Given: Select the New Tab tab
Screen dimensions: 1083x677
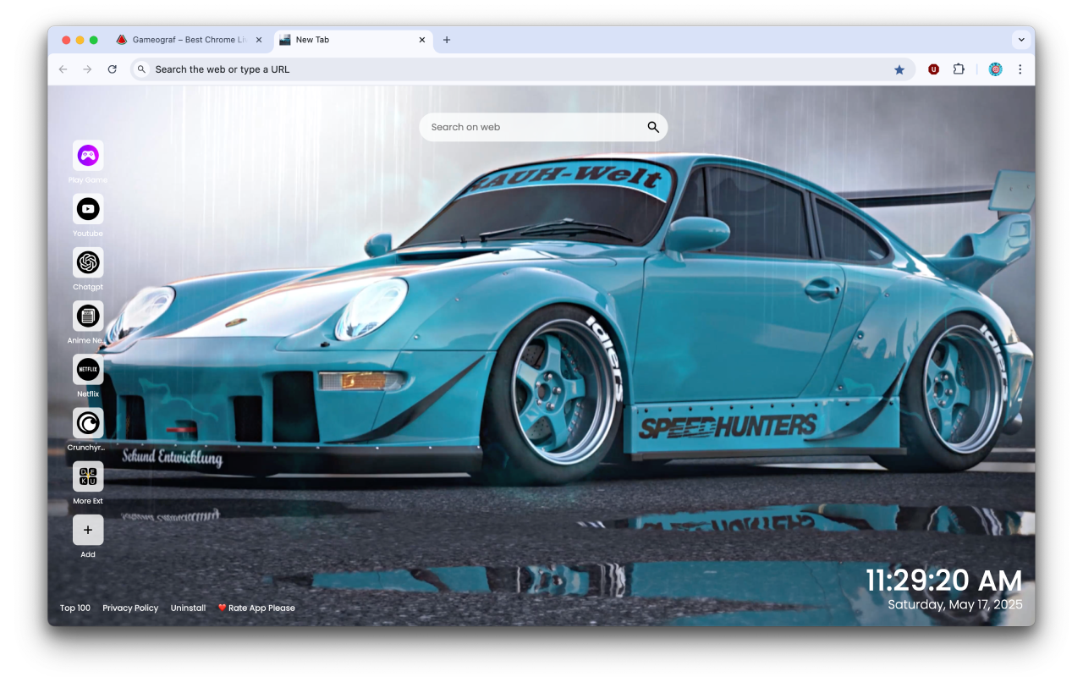Looking at the screenshot, I should [354, 40].
